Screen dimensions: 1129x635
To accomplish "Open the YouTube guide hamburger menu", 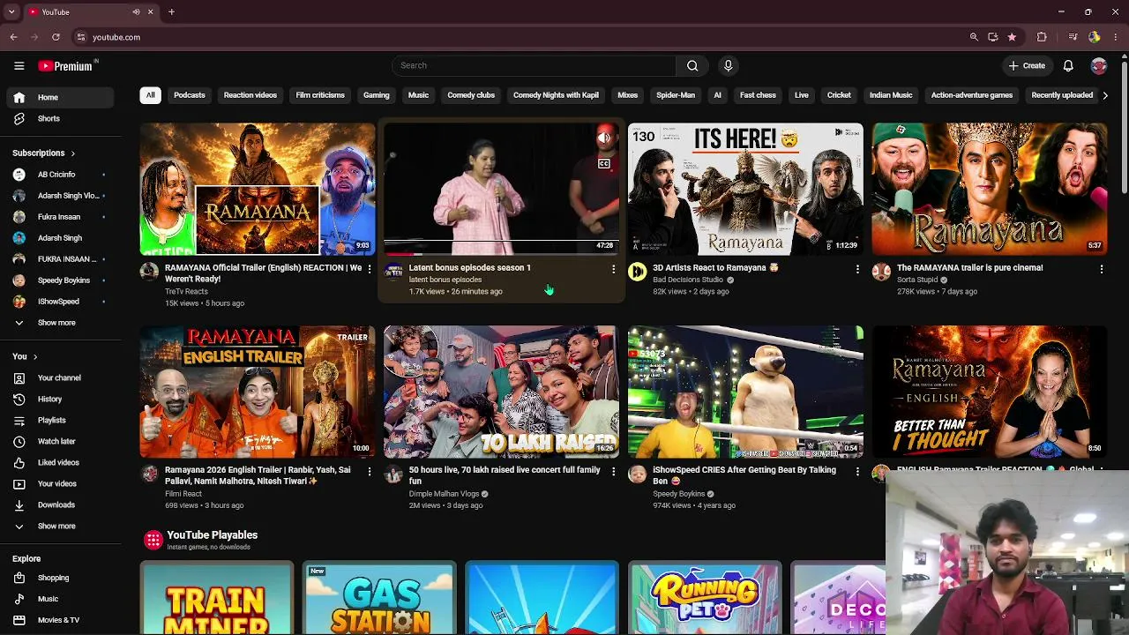I will [19, 65].
